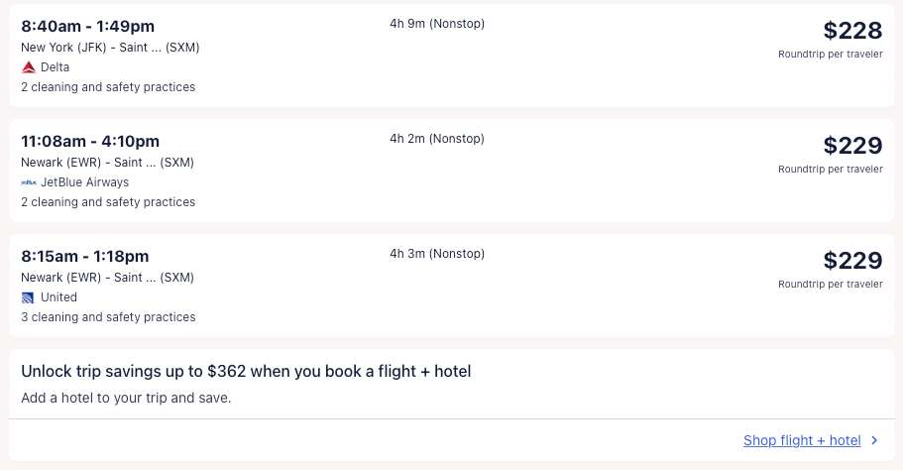The width and height of the screenshot is (903, 470).
Task: Click the chevron beside Shop flight + hotel
Action: pos(874,440)
